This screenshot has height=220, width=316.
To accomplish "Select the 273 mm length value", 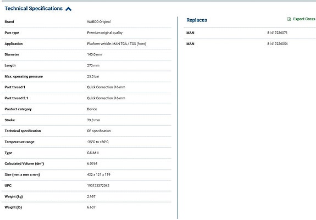I will pos(93,65).
